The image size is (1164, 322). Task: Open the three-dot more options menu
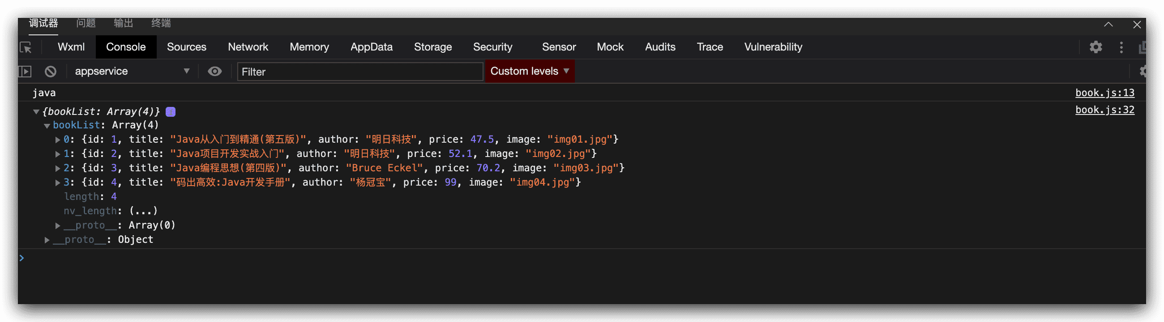1121,47
